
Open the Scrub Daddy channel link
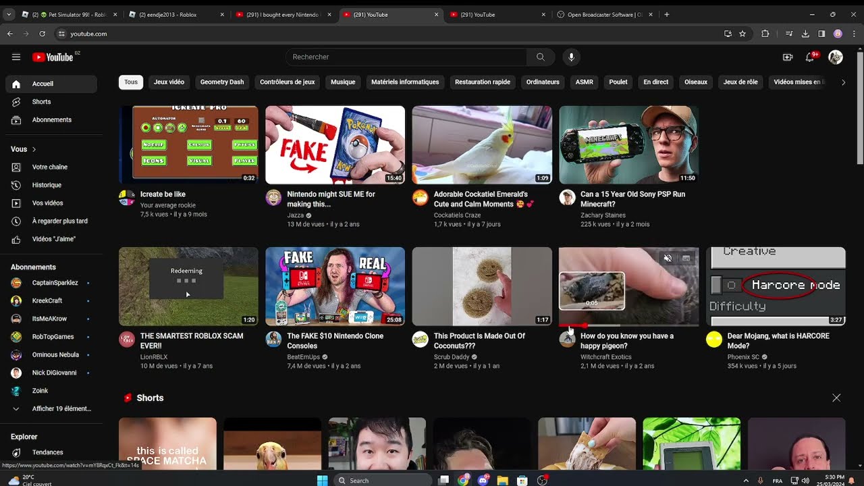(452, 357)
